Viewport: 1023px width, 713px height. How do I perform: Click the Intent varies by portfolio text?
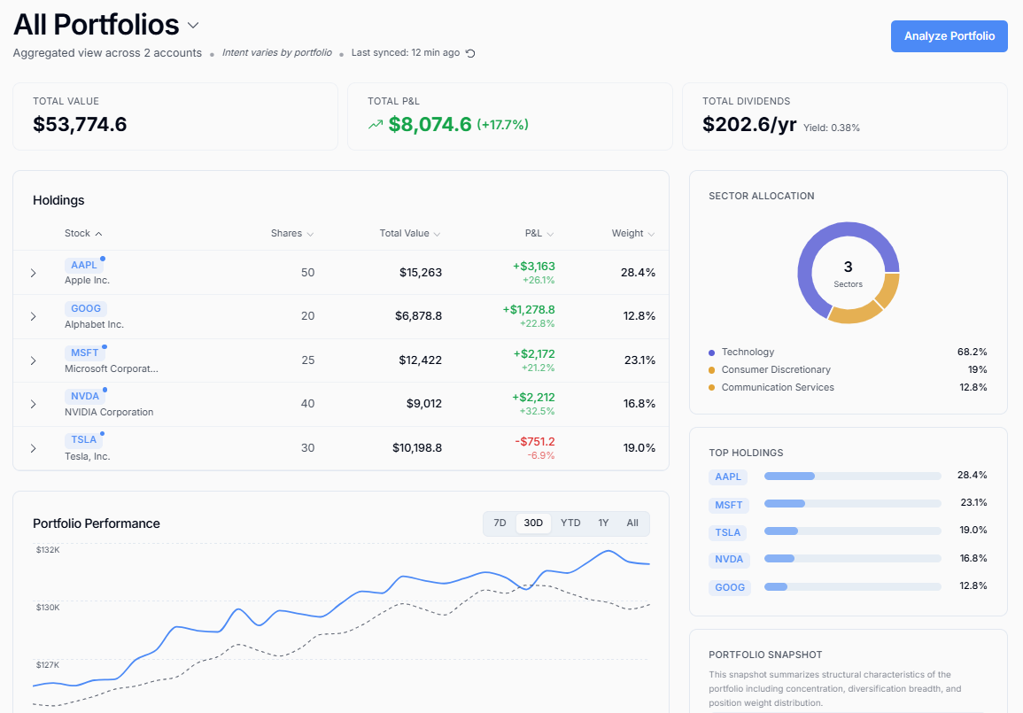coord(276,53)
